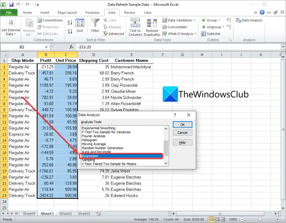Image resolution: width=286 pixels, height=223 pixels.
Task: Switch to the Sheet4 worksheet tab
Action: tap(29, 214)
